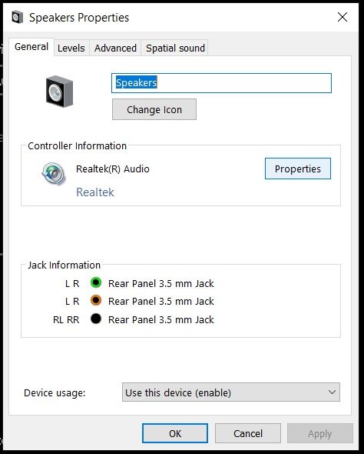
Task: Open the Advanced tab
Action: [115, 48]
